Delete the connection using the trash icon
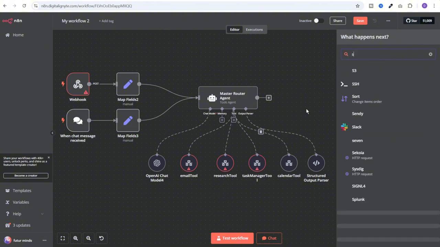 [261, 131]
